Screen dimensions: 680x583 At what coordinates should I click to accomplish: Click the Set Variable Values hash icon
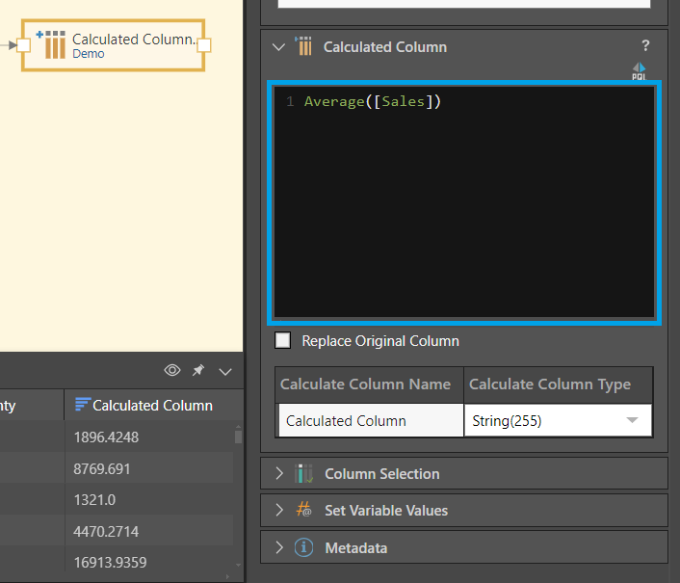point(304,510)
